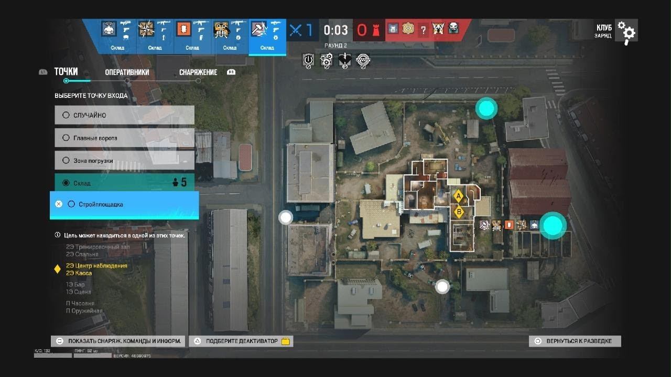
Task: Select the hammer operator icon in top team bar
Action: coord(259,29)
